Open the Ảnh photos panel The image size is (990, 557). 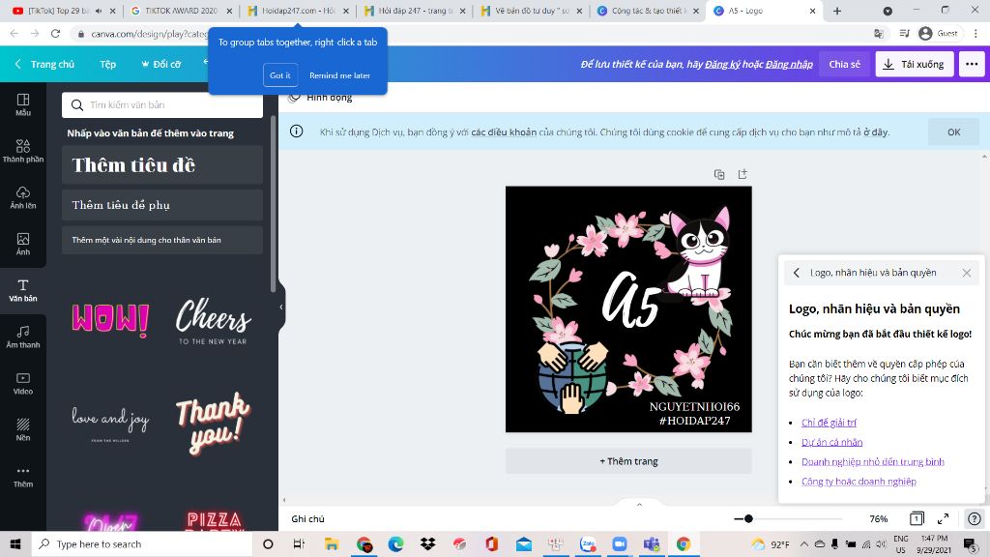(23, 244)
